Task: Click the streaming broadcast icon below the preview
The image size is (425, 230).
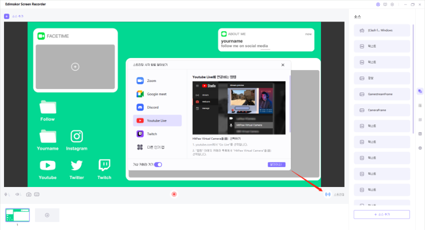Action: pyautogui.click(x=328, y=194)
